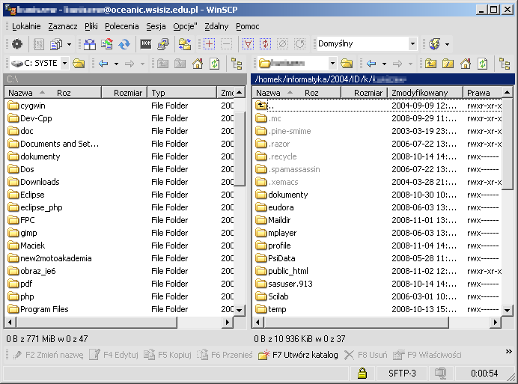
Task: Toggle the local directory tree icon
Action: [237, 63]
